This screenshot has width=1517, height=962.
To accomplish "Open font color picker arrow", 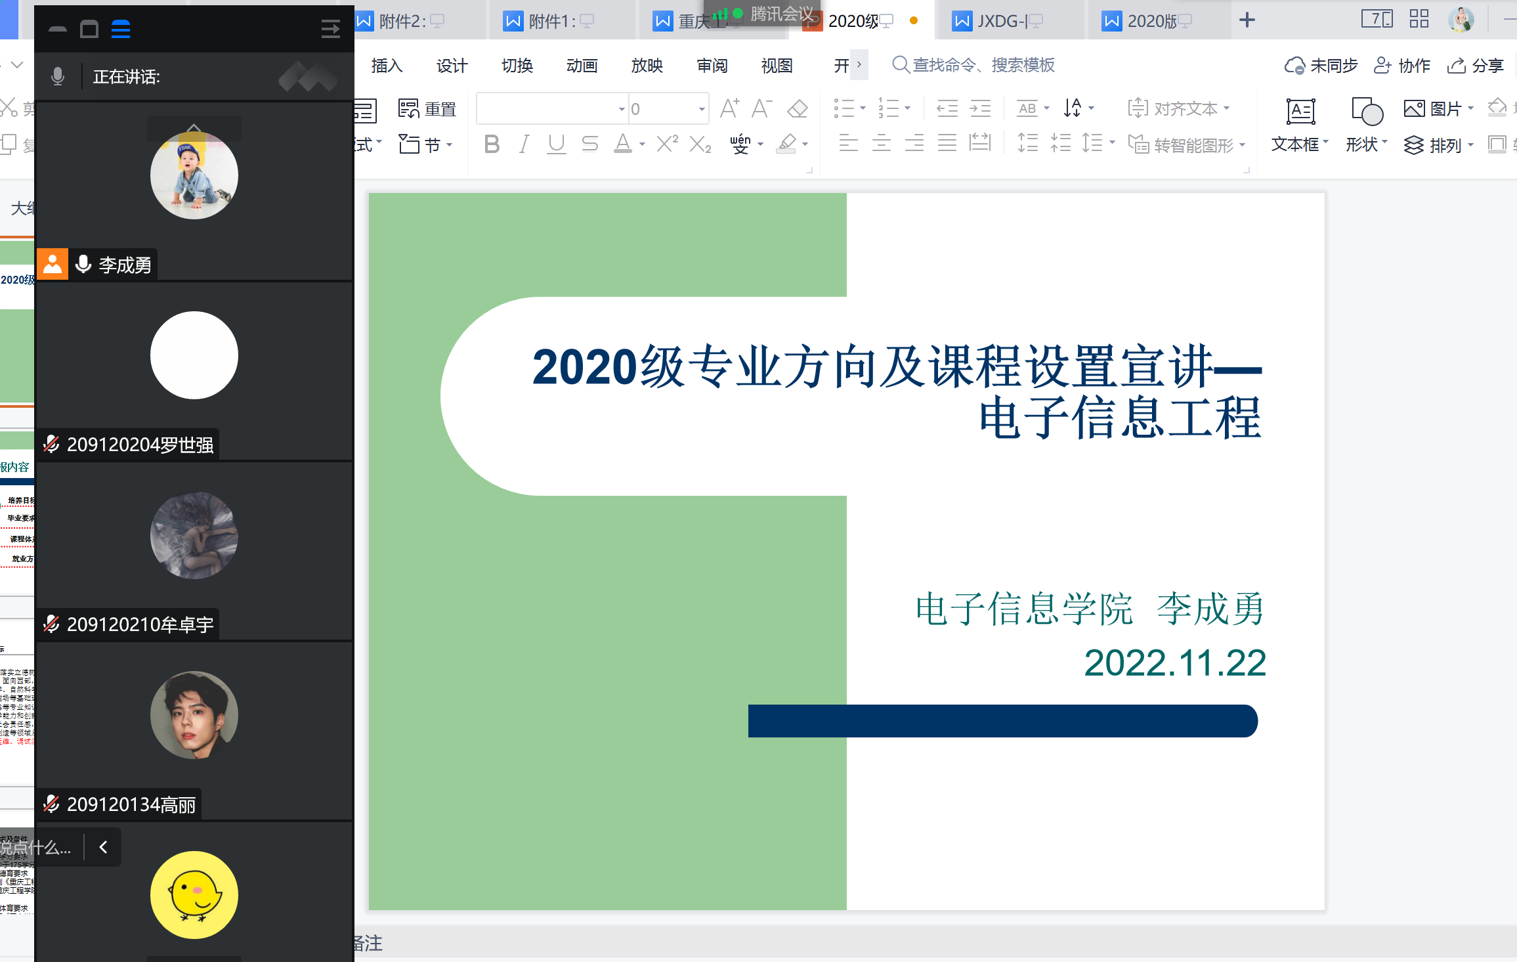I will click(642, 144).
